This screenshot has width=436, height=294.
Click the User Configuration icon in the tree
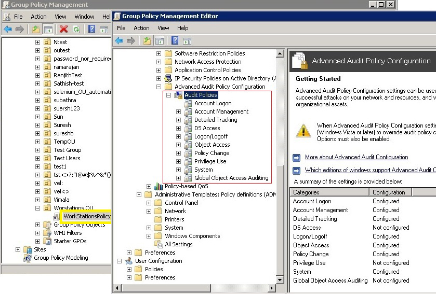pyautogui.click(x=129, y=261)
